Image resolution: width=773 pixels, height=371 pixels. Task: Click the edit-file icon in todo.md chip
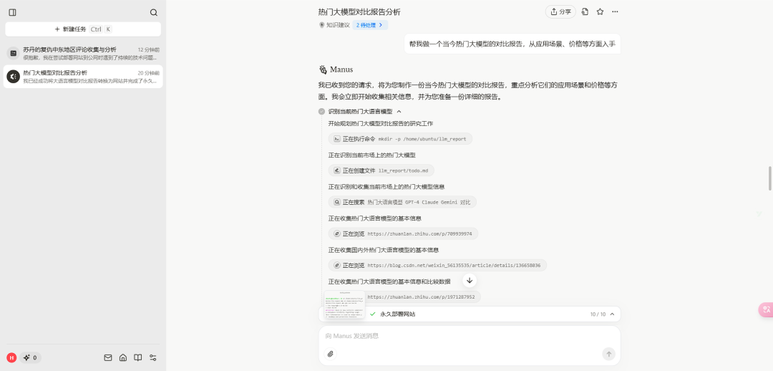click(x=337, y=170)
